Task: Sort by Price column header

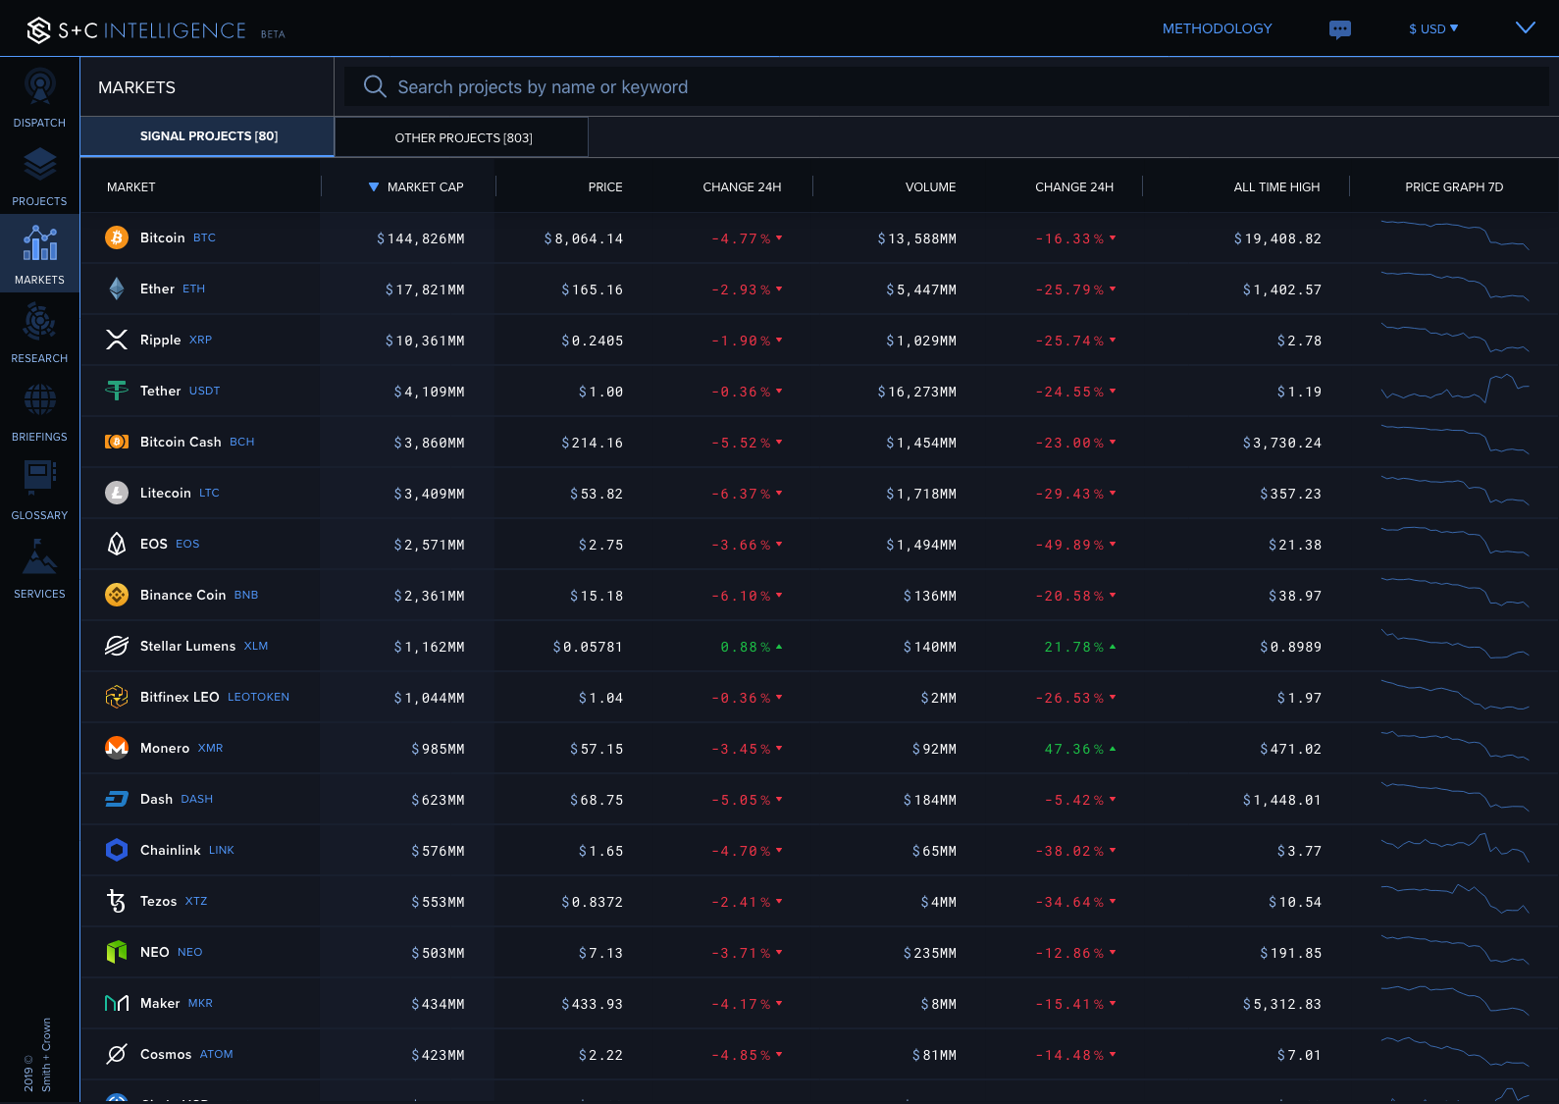Action: click(605, 187)
